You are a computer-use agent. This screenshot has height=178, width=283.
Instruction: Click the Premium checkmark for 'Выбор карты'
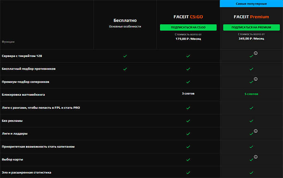point(252,160)
